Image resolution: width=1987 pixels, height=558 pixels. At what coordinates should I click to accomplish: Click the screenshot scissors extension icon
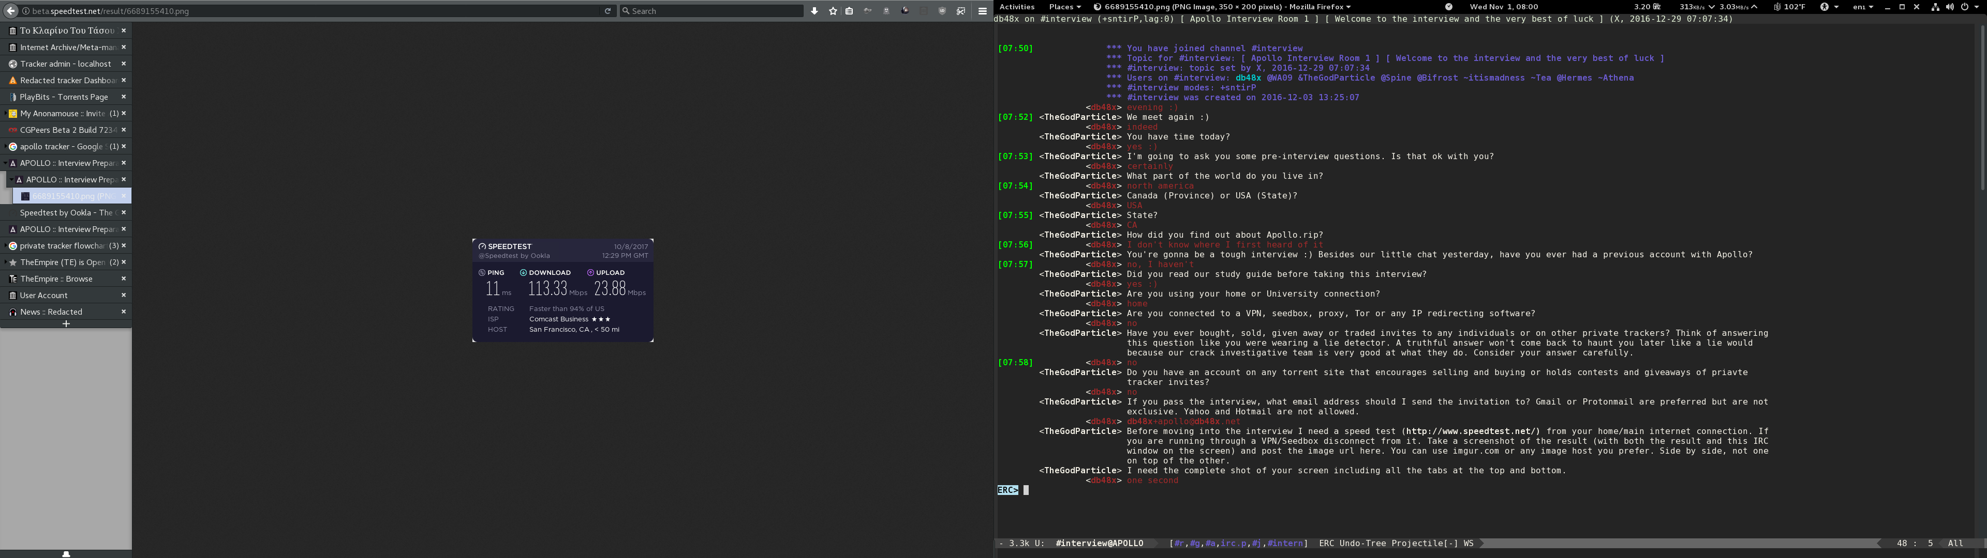(x=961, y=11)
